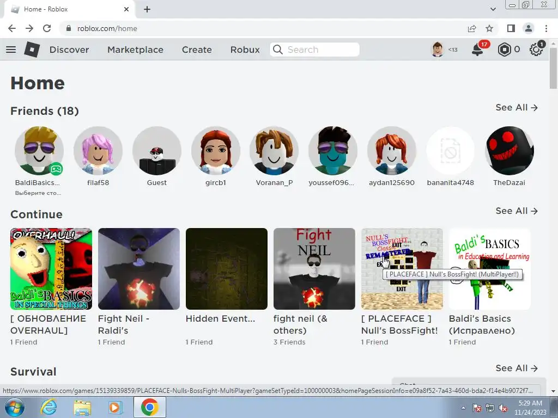Bookmark this page with the star icon
The height and width of the screenshot is (418, 558).
pyautogui.click(x=489, y=28)
